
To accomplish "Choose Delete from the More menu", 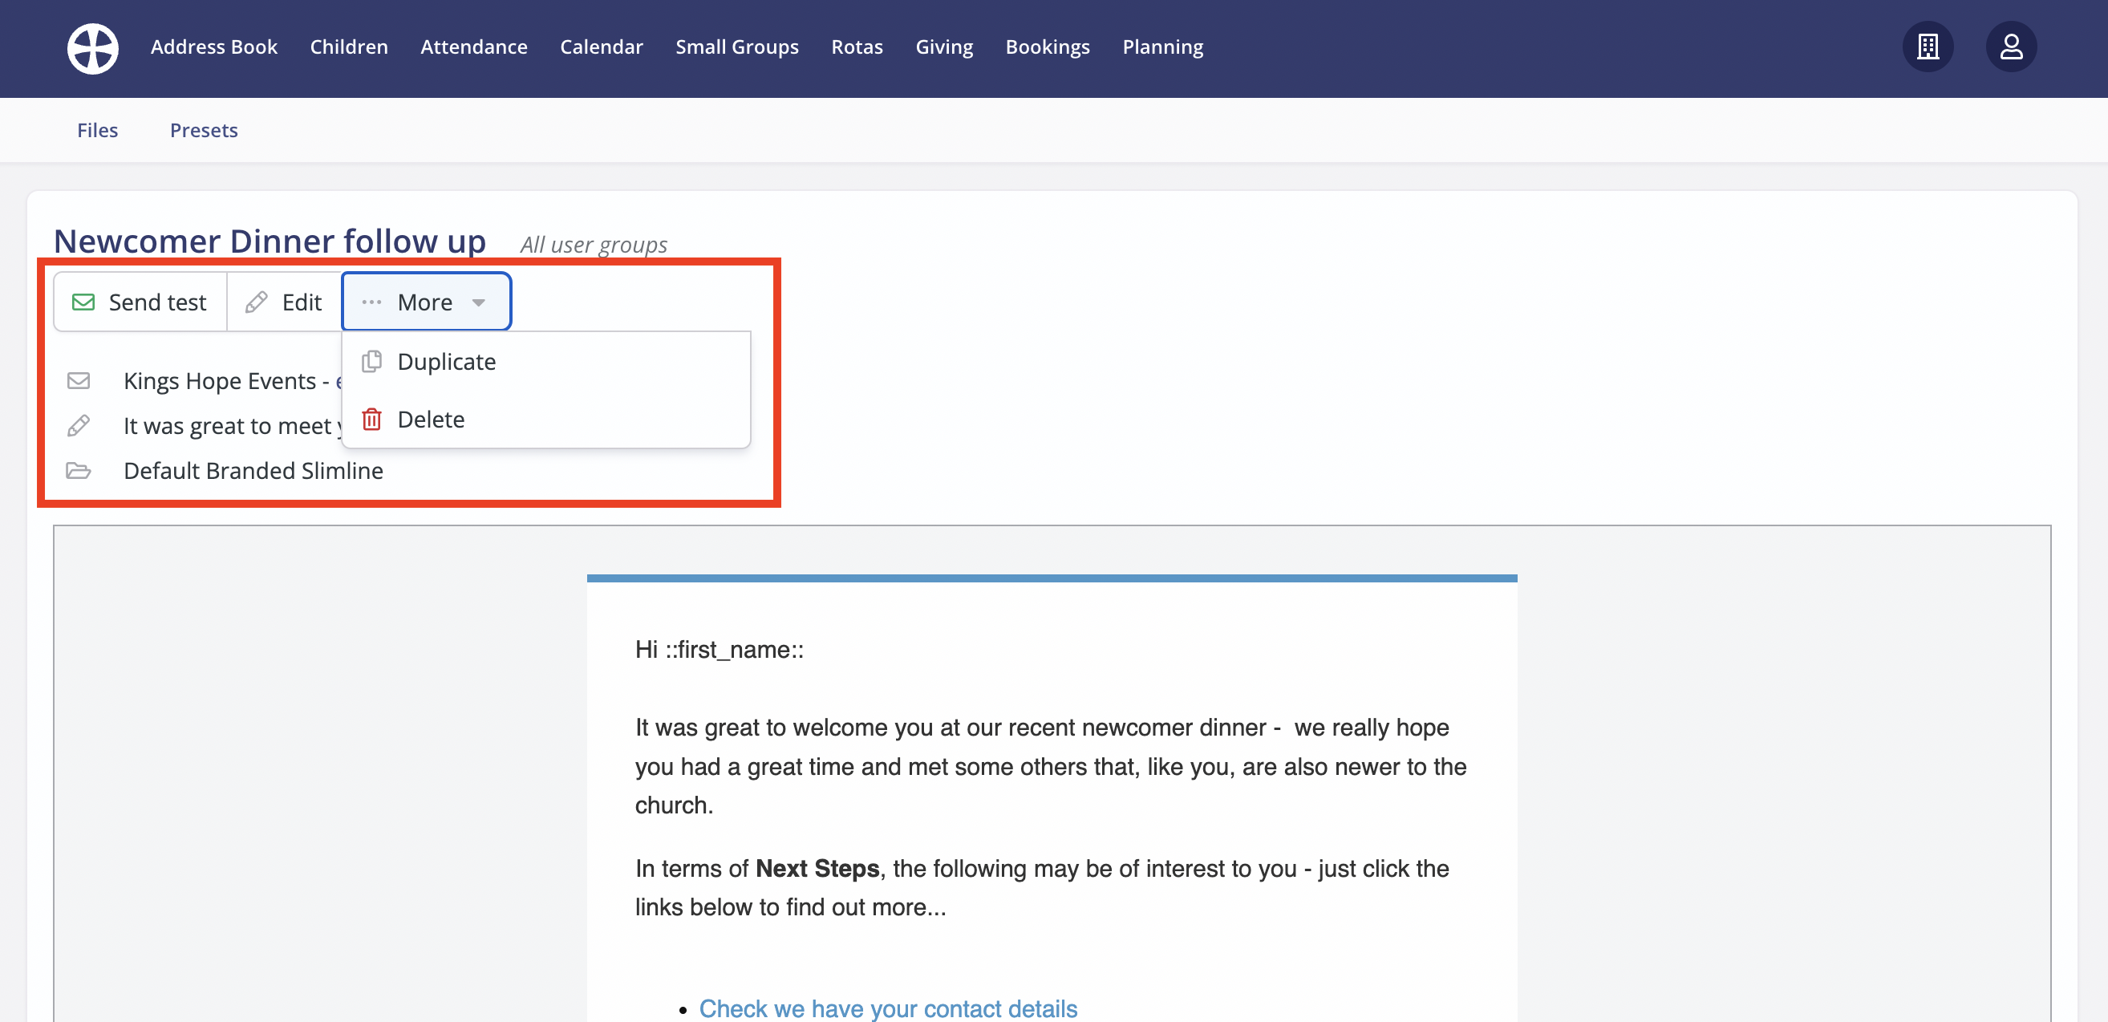I will 431,420.
